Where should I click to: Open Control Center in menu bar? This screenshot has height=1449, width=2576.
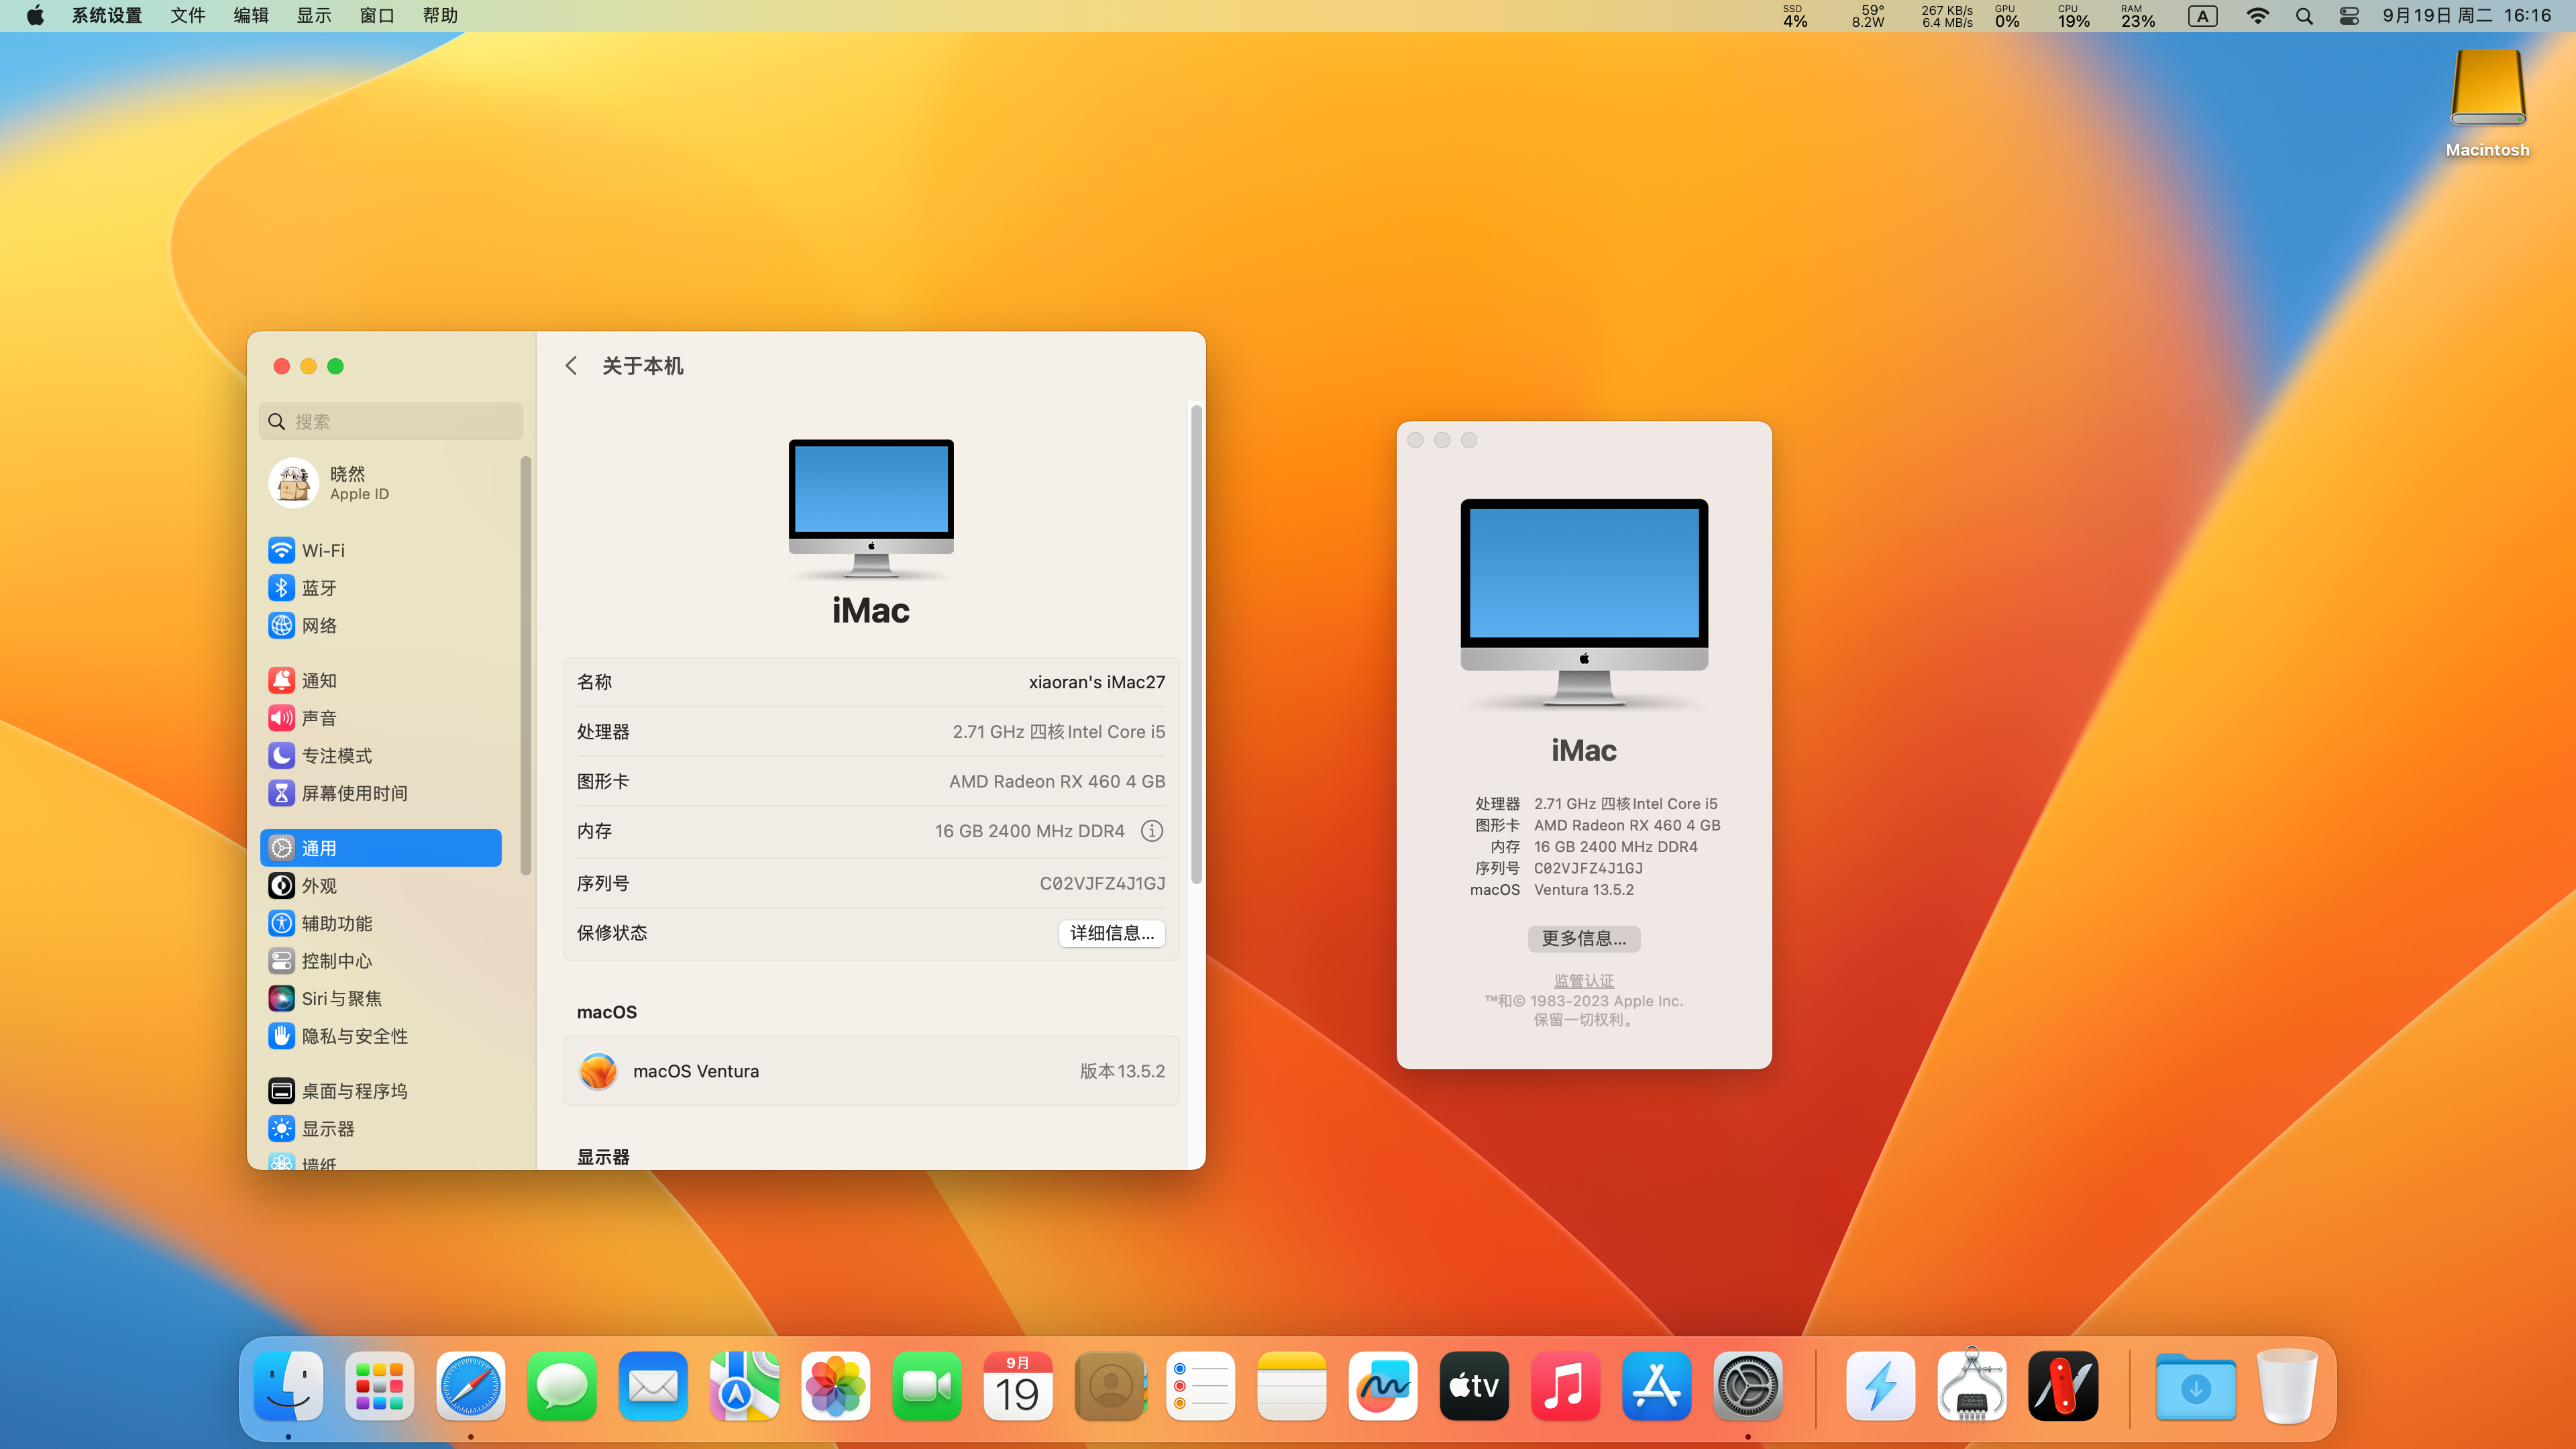click(2349, 16)
